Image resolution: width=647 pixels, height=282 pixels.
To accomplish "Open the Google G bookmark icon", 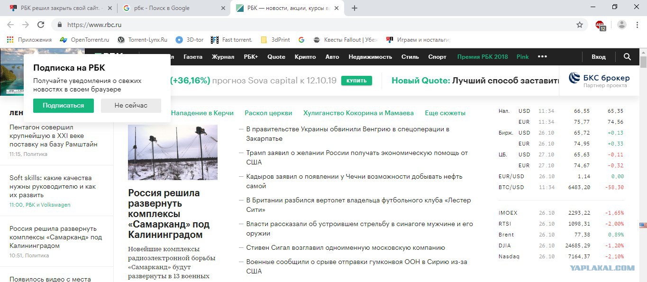I will click(x=301, y=40).
